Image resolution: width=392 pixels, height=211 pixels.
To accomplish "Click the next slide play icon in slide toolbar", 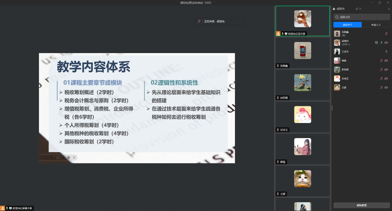I will click(x=47, y=158).
